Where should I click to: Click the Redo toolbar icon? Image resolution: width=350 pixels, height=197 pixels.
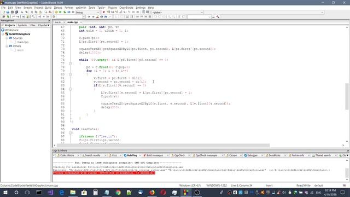[26, 12]
